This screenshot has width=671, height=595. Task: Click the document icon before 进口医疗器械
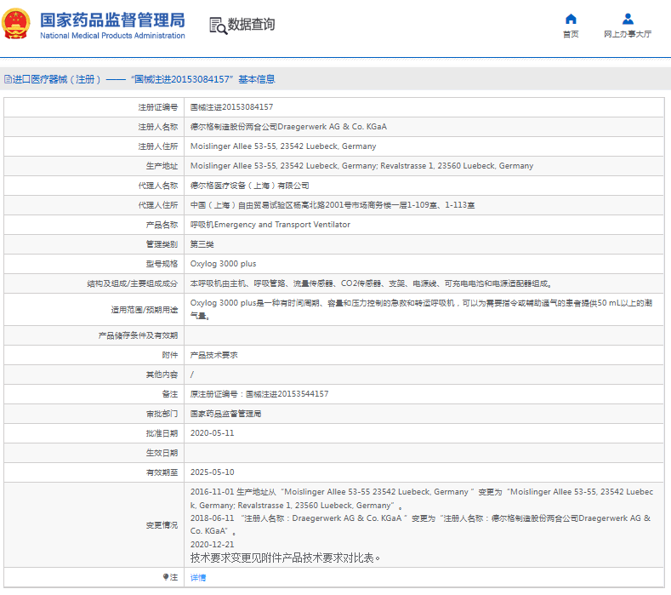[8, 79]
